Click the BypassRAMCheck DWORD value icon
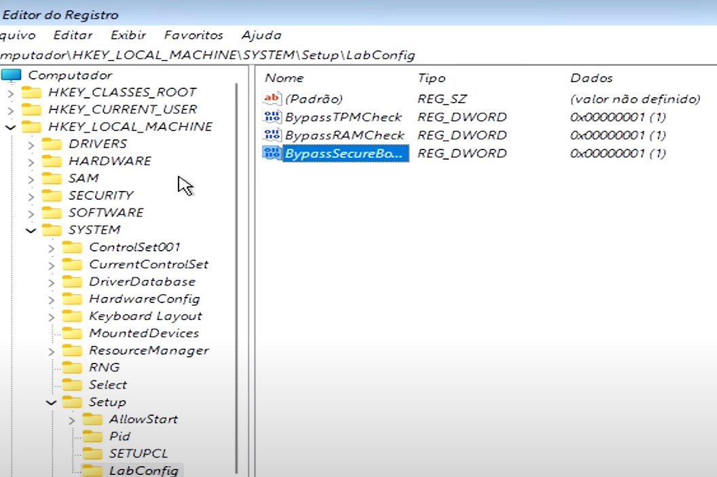717x477 pixels. (272, 135)
